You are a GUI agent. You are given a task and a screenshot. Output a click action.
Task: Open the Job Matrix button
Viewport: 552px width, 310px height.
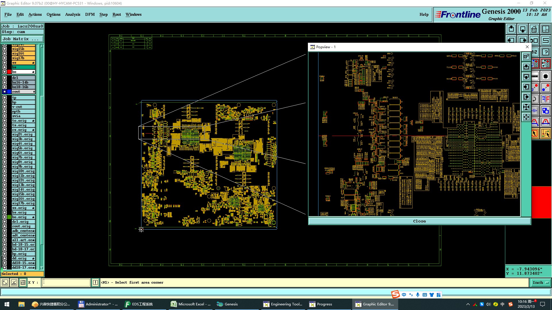coord(22,39)
